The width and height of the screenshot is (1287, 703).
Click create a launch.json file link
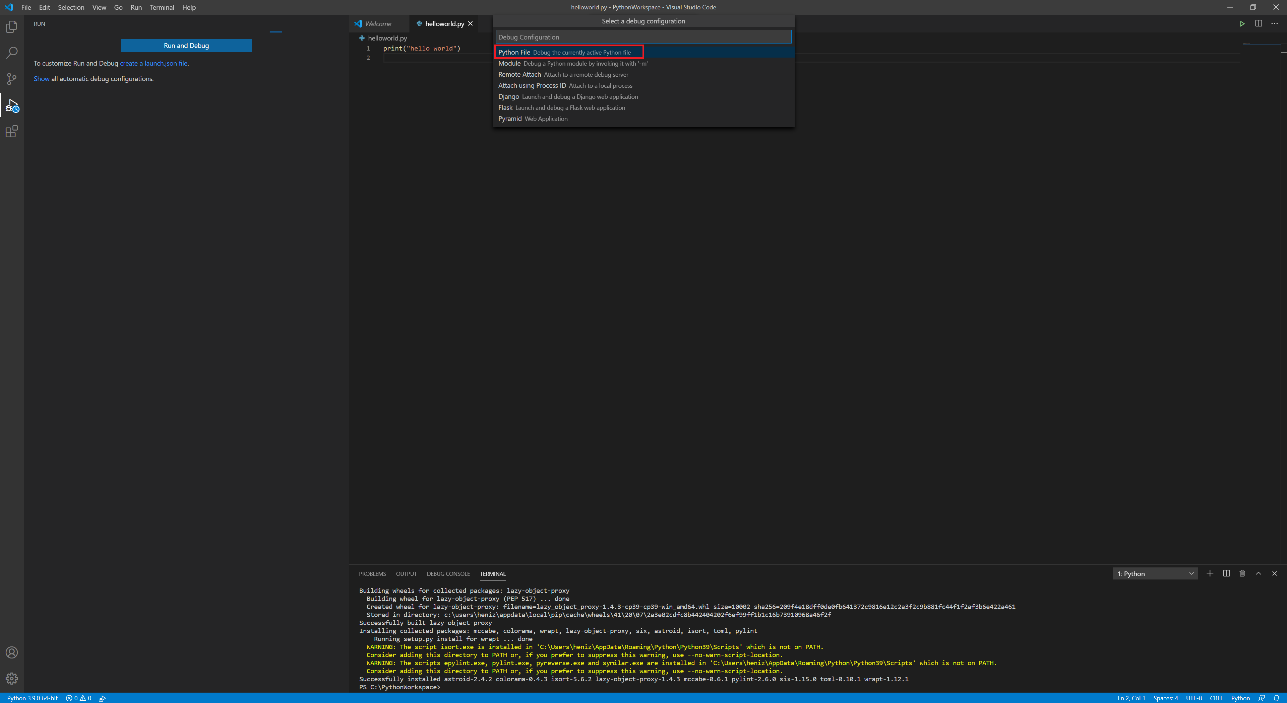[154, 63]
